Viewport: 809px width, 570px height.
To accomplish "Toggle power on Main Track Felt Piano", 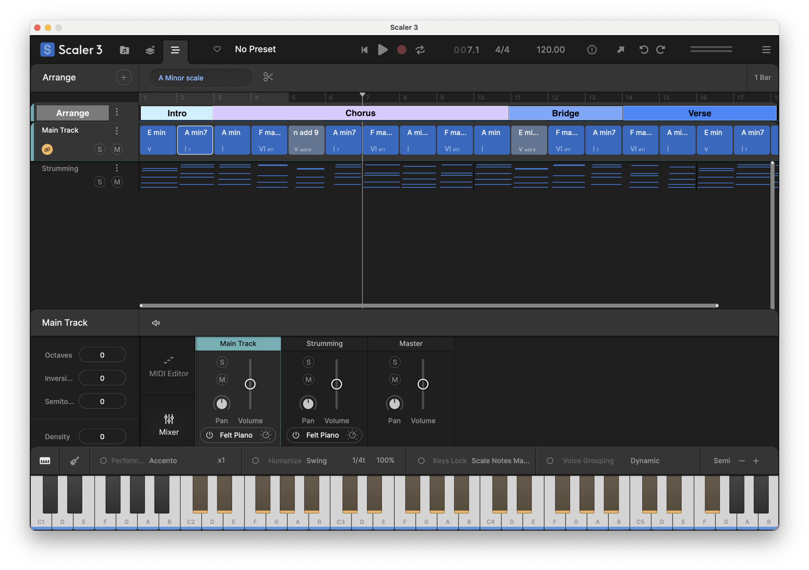I will coord(209,435).
